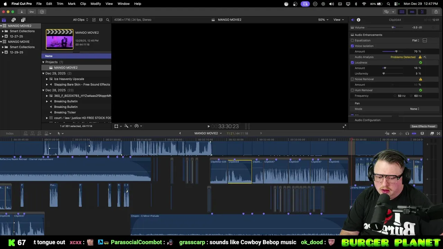Open the Modify menu
Image resolution: width=443 pixels, height=249 pixels.
click(96, 4)
